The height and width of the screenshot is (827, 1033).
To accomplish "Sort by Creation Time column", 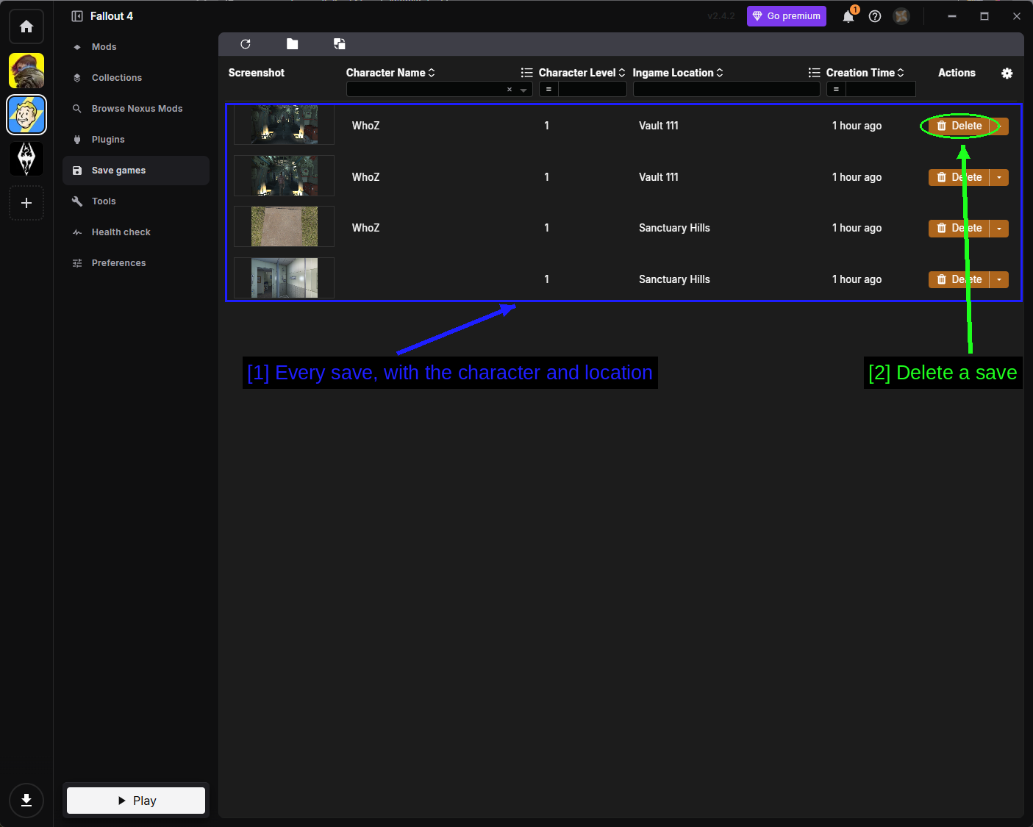I will (865, 73).
